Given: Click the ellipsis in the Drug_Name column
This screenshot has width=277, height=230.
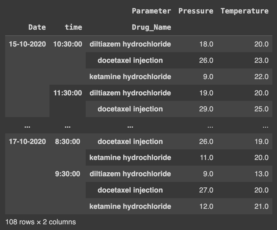Looking at the screenshot, I should (130, 127).
